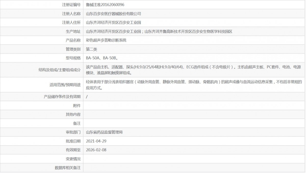Select the 注册人名称 label
Viewport: 306px width, 173px height.
point(71,14)
